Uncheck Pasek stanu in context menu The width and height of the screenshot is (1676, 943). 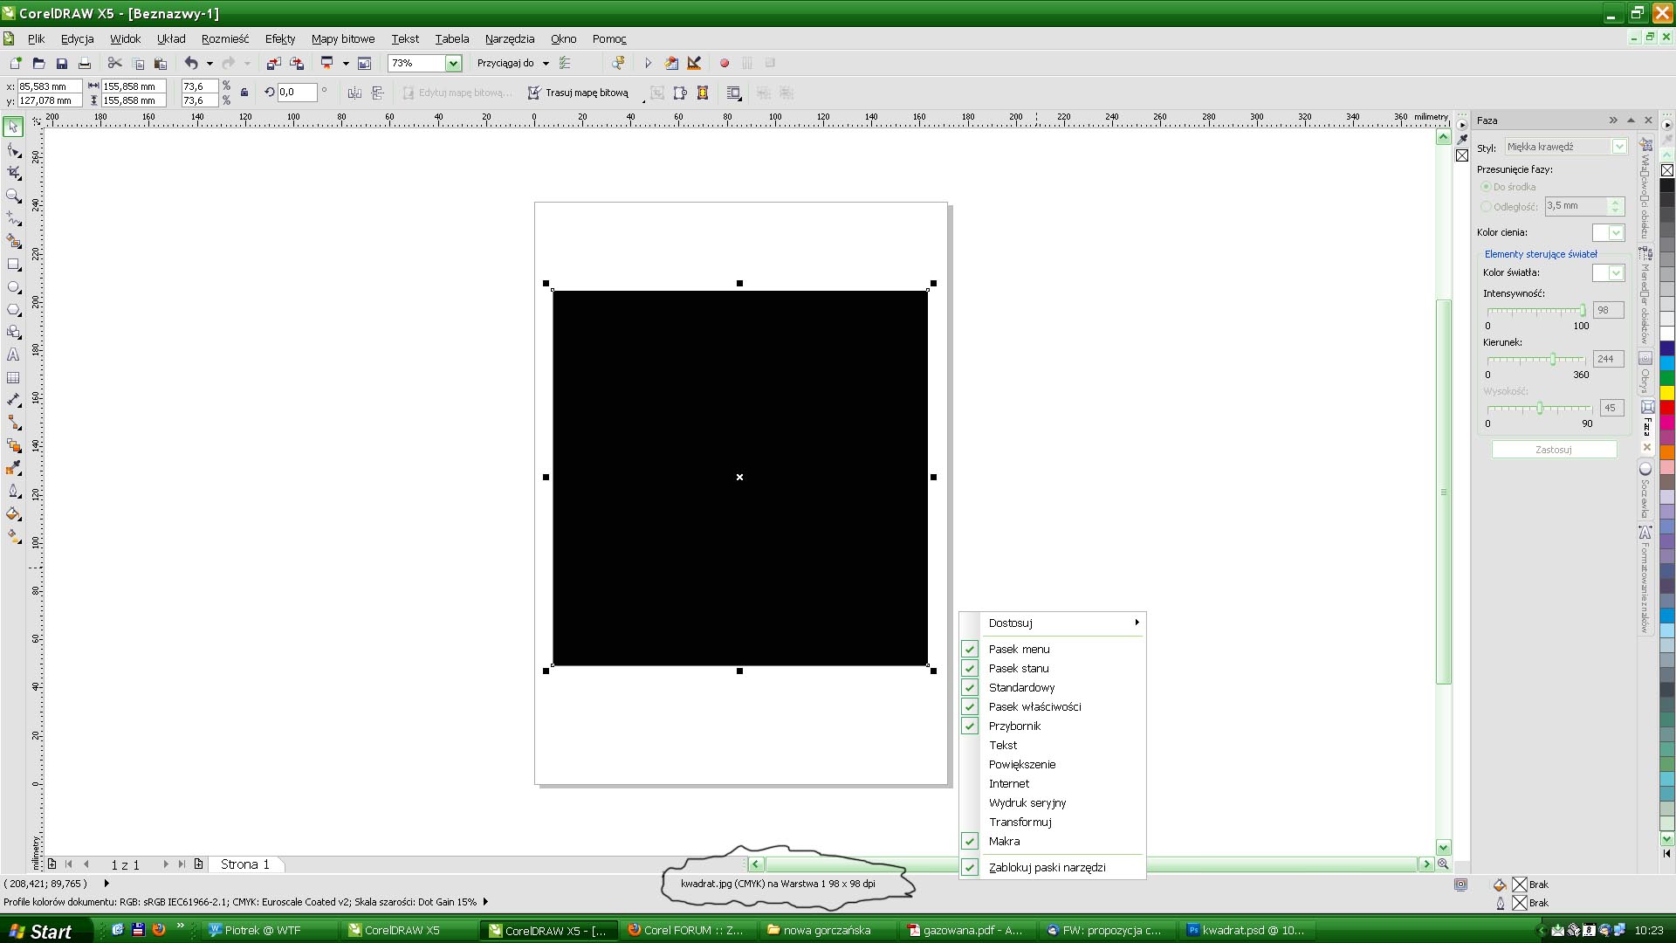[x=1018, y=668]
